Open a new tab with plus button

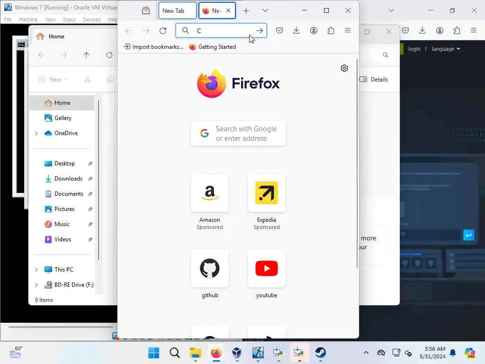pos(246,11)
